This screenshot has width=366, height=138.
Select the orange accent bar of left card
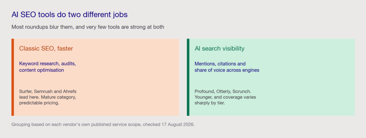pyautogui.click(x=13, y=77)
